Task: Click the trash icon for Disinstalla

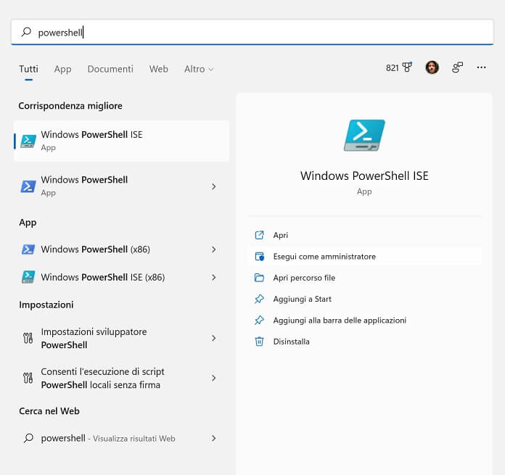Action: pos(259,342)
